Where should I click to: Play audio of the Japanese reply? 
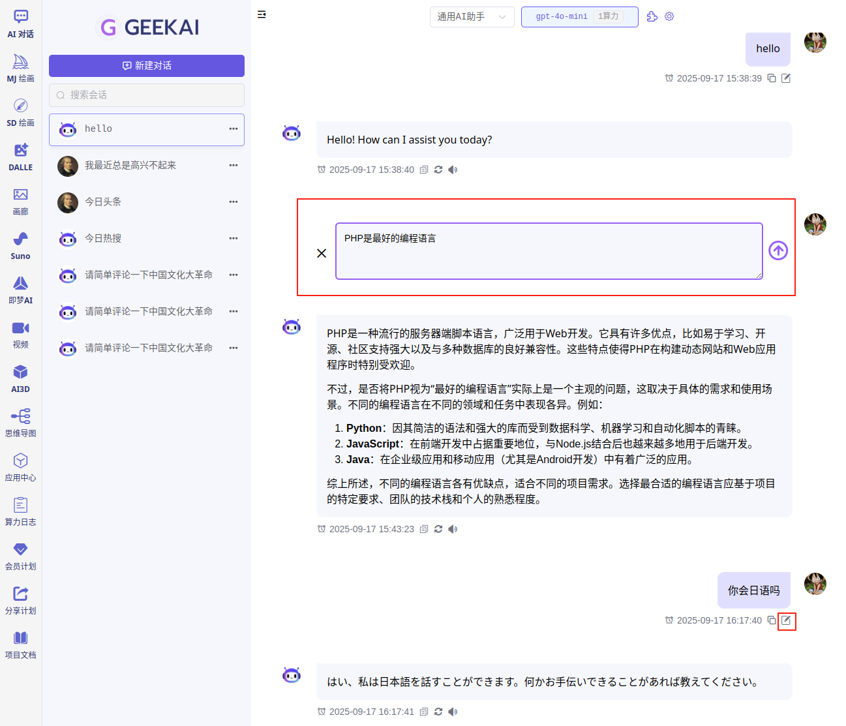(453, 712)
